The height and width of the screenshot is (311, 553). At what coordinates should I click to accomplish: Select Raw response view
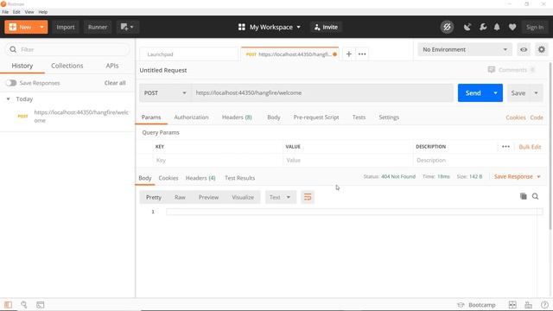pyautogui.click(x=180, y=197)
